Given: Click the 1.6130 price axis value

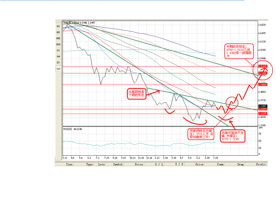Looking at the screenshot, I should 262,42.
